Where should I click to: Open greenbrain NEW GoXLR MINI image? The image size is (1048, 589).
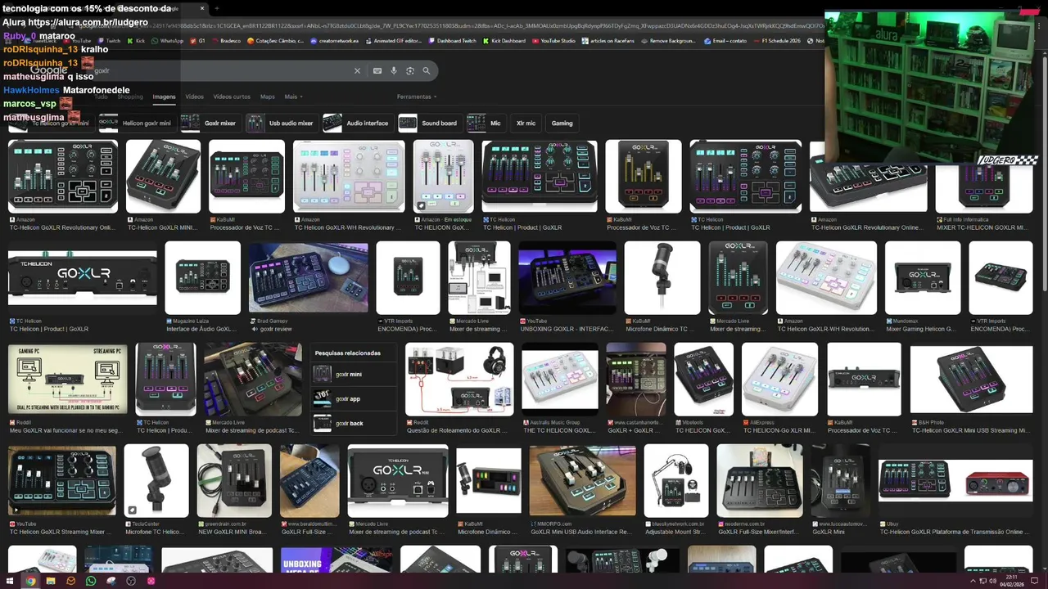point(234,481)
